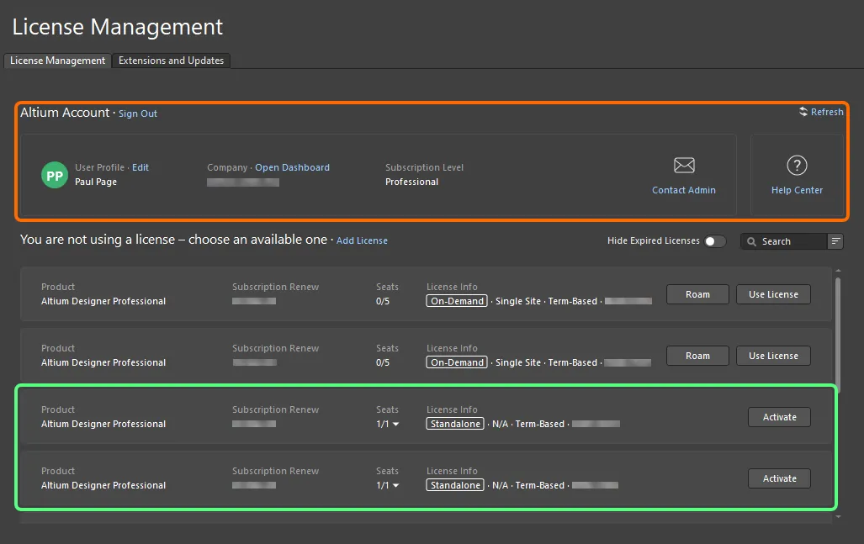Image resolution: width=864 pixels, height=544 pixels.
Task: Click the Standalone badge on first Standalone license
Action: (x=455, y=424)
